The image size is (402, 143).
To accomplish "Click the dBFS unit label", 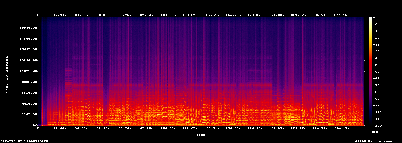I will click(374, 132).
